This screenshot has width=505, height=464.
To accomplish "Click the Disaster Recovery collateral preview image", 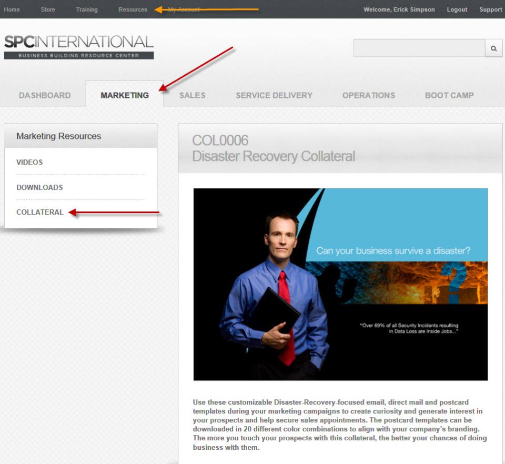I will click(340, 284).
